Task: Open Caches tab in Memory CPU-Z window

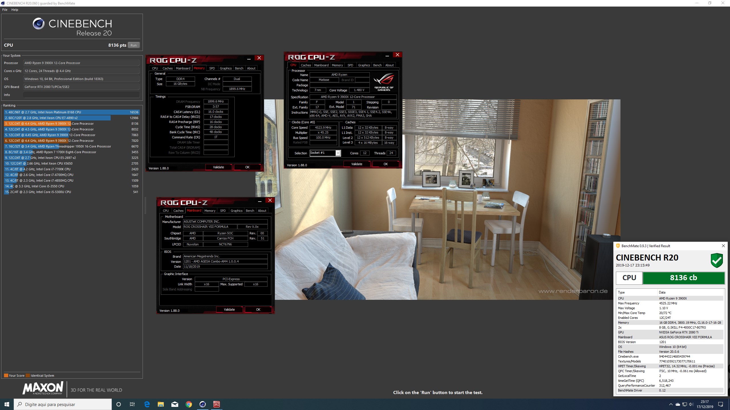Action: [167, 68]
